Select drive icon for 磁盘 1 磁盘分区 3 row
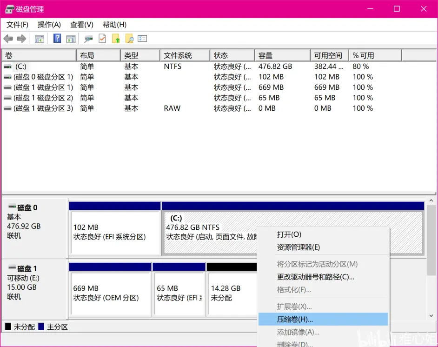The width and height of the screenshot is (438, 347). click(x=8, y=108)
